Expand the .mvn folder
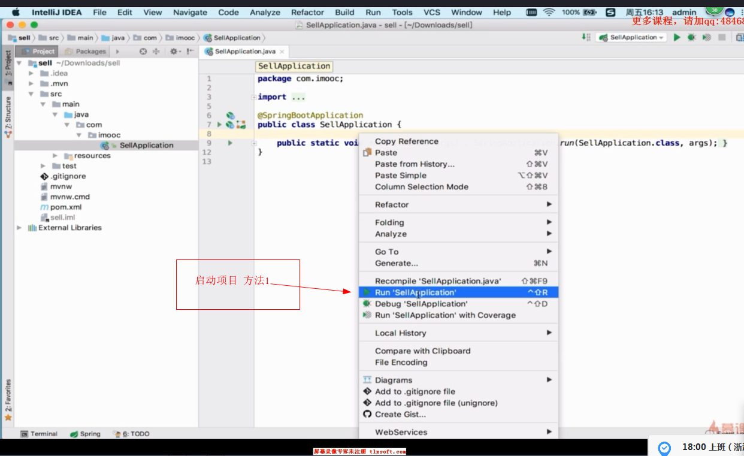 (x=31, y=83)
